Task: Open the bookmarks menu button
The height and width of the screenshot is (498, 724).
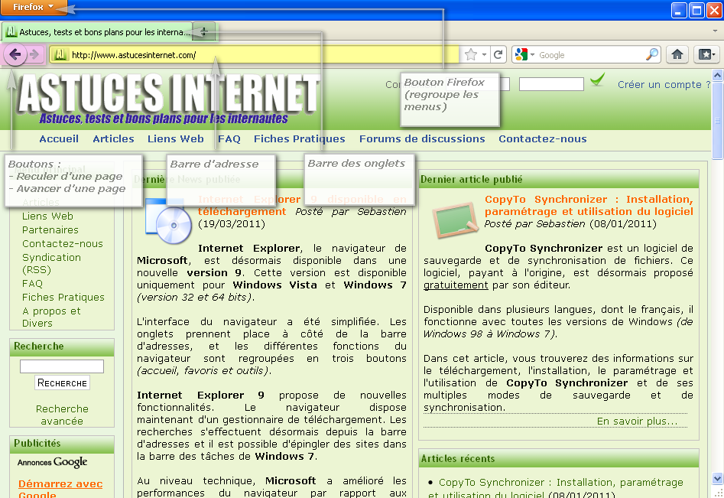Action: 706,54
